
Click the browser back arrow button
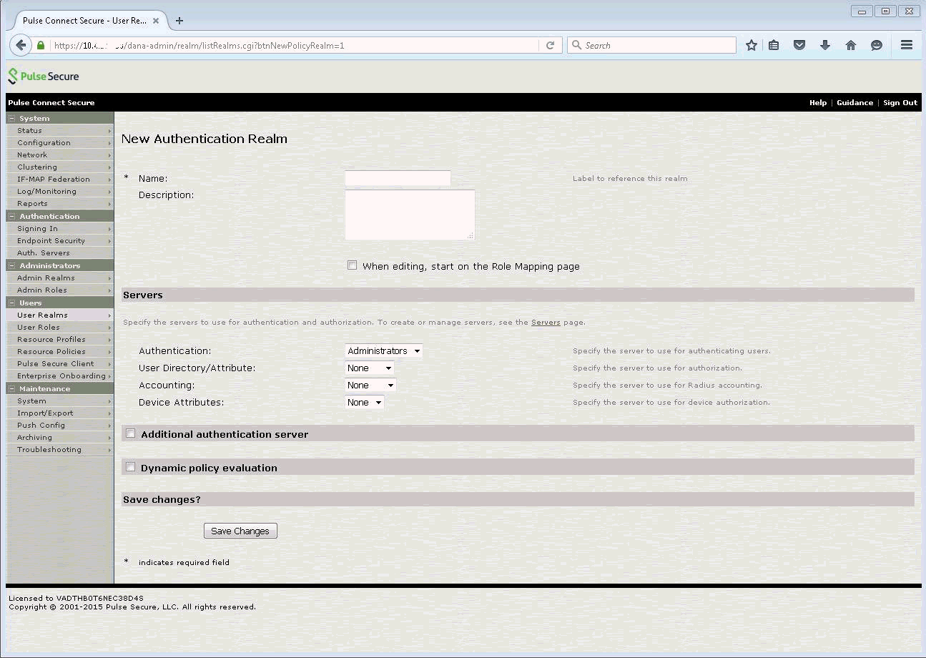pyautogui.click(x=21, y=45)
